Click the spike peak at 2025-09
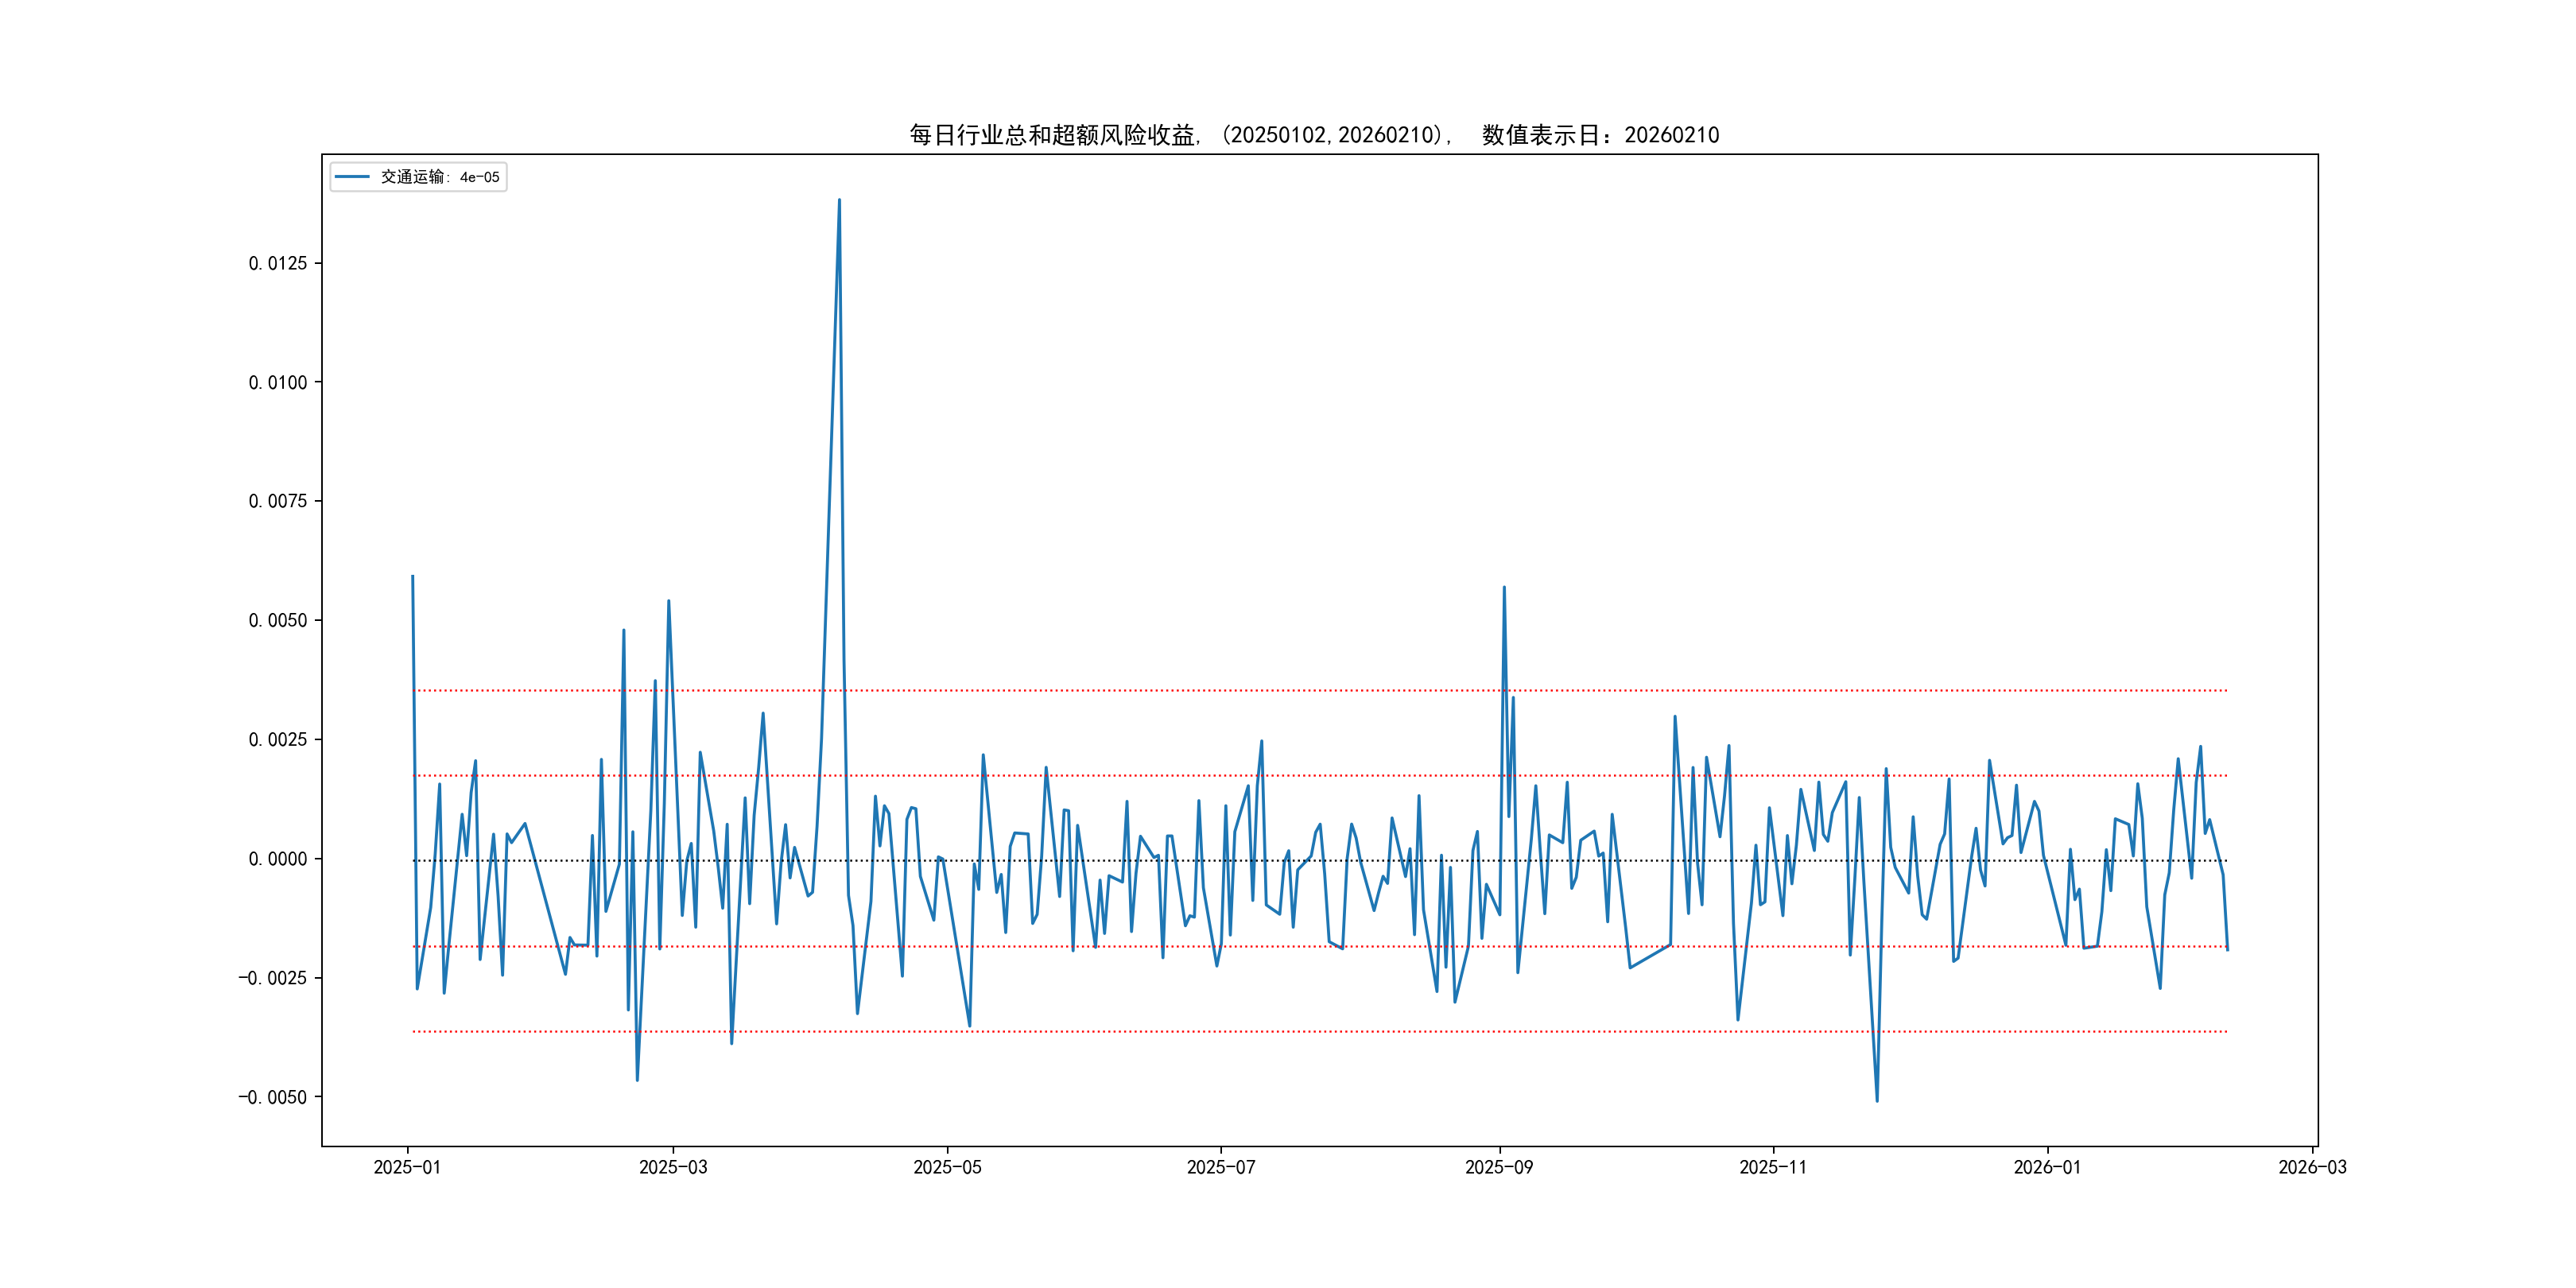The width and height of the screenshot is (2576, 1288). coord(1504,588)
